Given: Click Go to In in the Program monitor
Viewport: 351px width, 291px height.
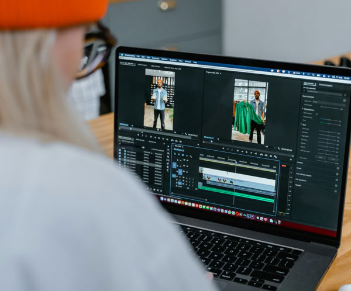Looking at the screenshot, I should click(x=238, y=151).
